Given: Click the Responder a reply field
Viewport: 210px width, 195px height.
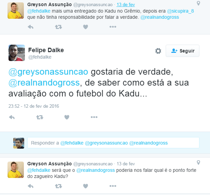Looking at the screenshot, I should [113, 143].
